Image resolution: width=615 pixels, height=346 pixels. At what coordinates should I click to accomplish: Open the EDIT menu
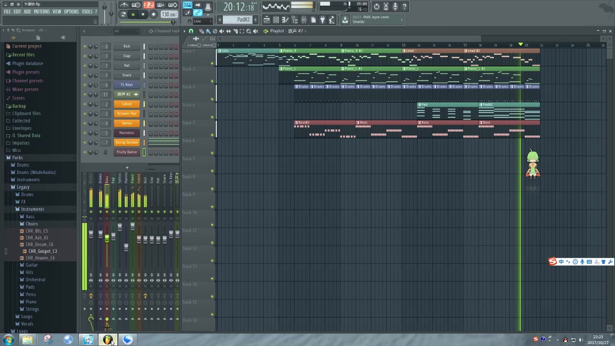pos(17,12)
